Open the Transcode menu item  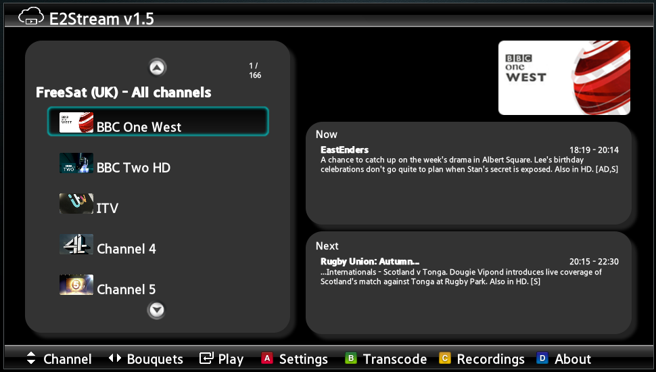coord(394,359)
